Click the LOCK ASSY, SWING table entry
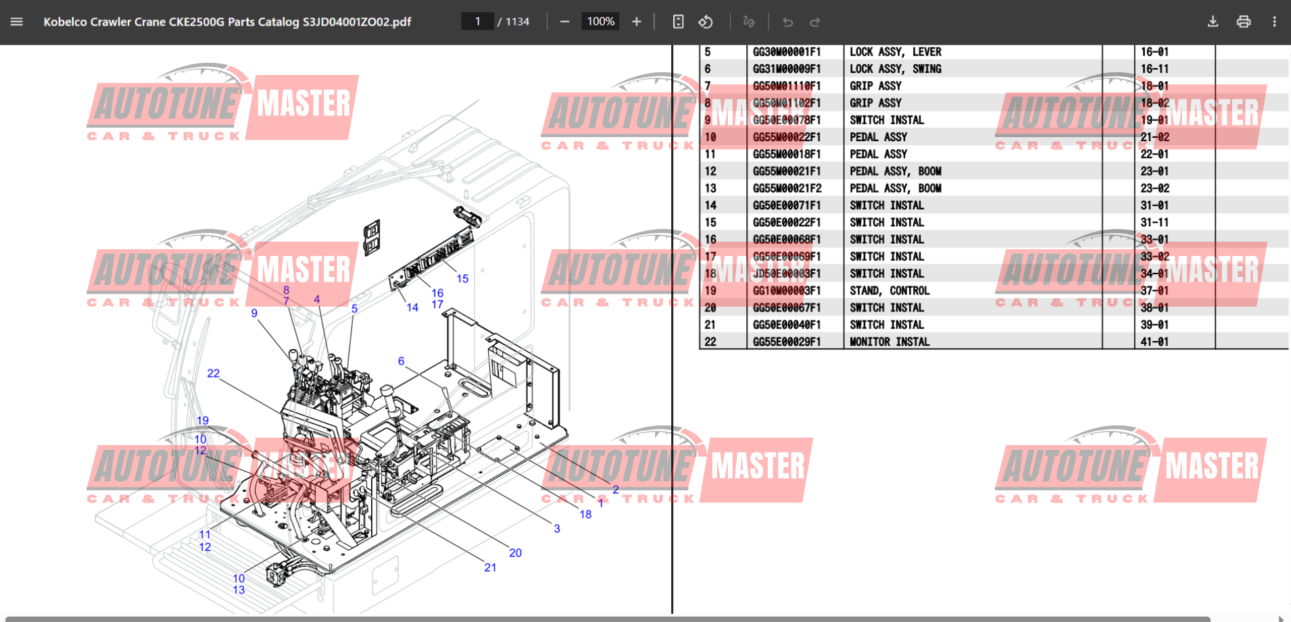 (895, 69)
